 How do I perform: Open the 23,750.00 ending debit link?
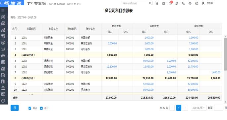tap(193, 67)
